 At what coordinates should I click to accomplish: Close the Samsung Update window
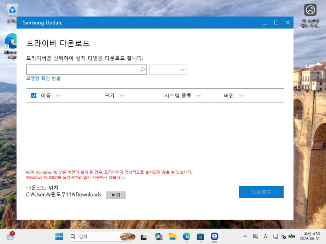[x=288, y=23]
